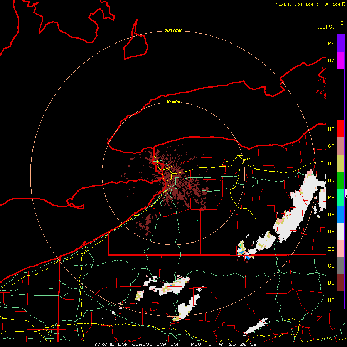Click the GC gray legend swatch
The width and height of the screenshot is (347, 347).
tap(340, 266)
